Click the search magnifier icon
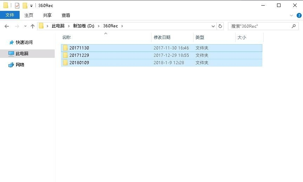Viewport: 303px width, 182px height. click(294, 26)
